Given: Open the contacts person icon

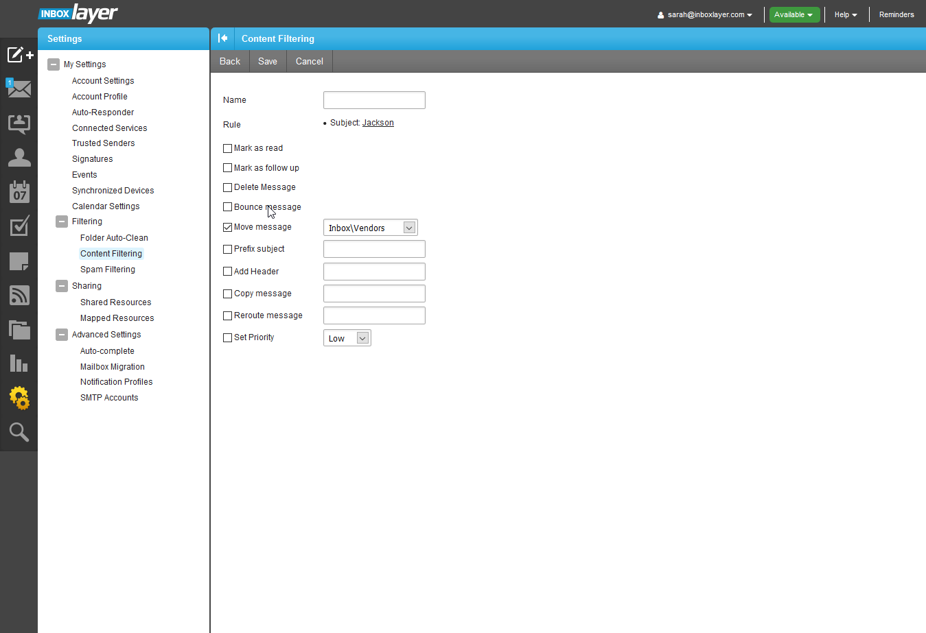Looking at the screenshot, I should tap(19, 158).
